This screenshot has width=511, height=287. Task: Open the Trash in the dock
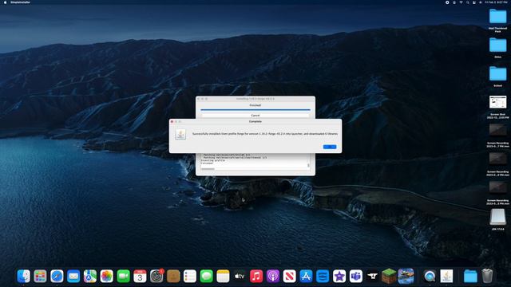click(487, 277)
